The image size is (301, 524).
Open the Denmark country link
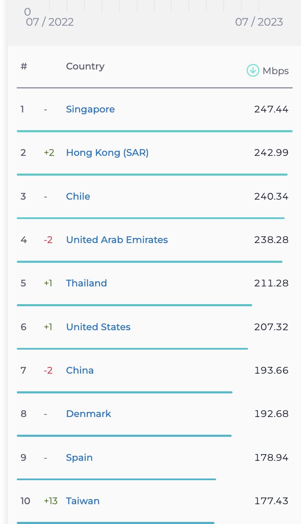click(x=89, y=414)
